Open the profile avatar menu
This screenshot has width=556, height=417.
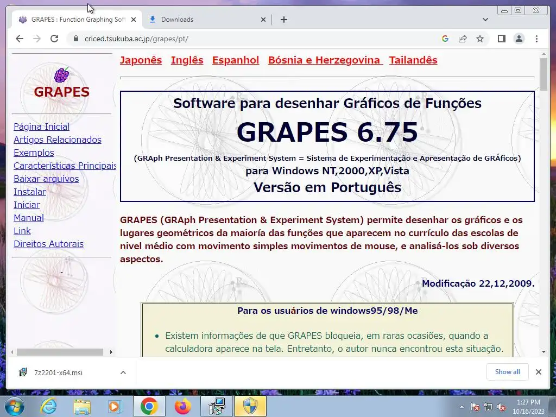[519, 39]
